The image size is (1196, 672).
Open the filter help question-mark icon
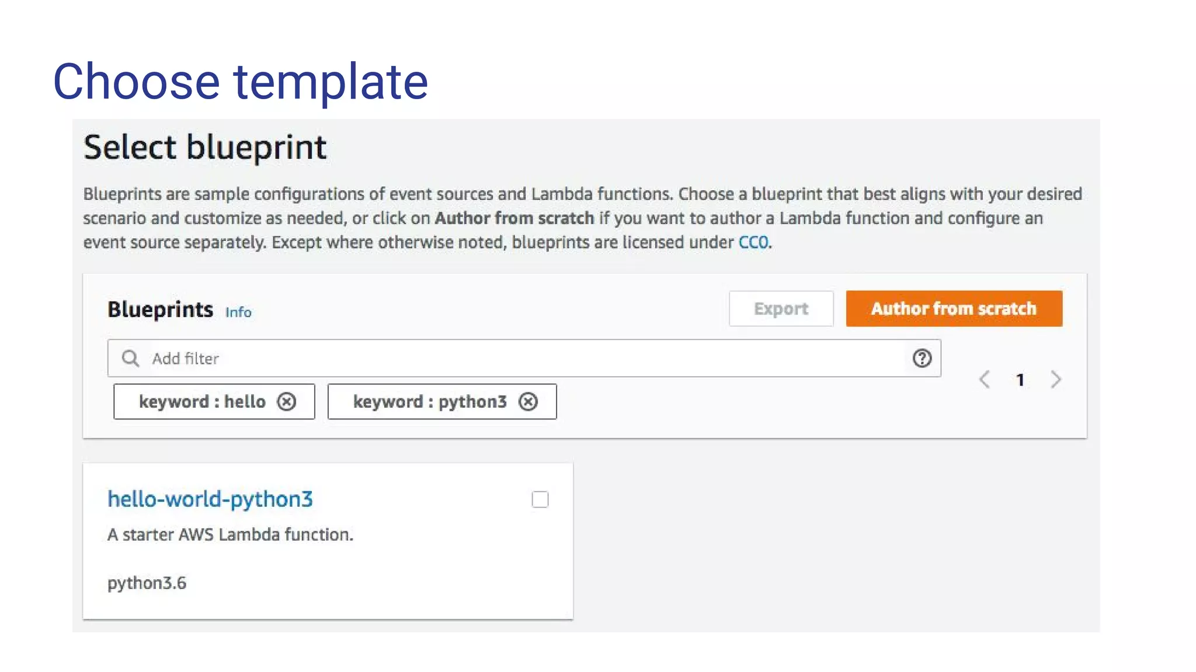click(x=922, y=358)
